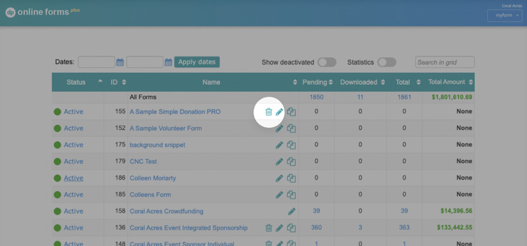Screen dimensions: 527x246
Task: Open the end date calendar picker
Action: tap(169, 62)
